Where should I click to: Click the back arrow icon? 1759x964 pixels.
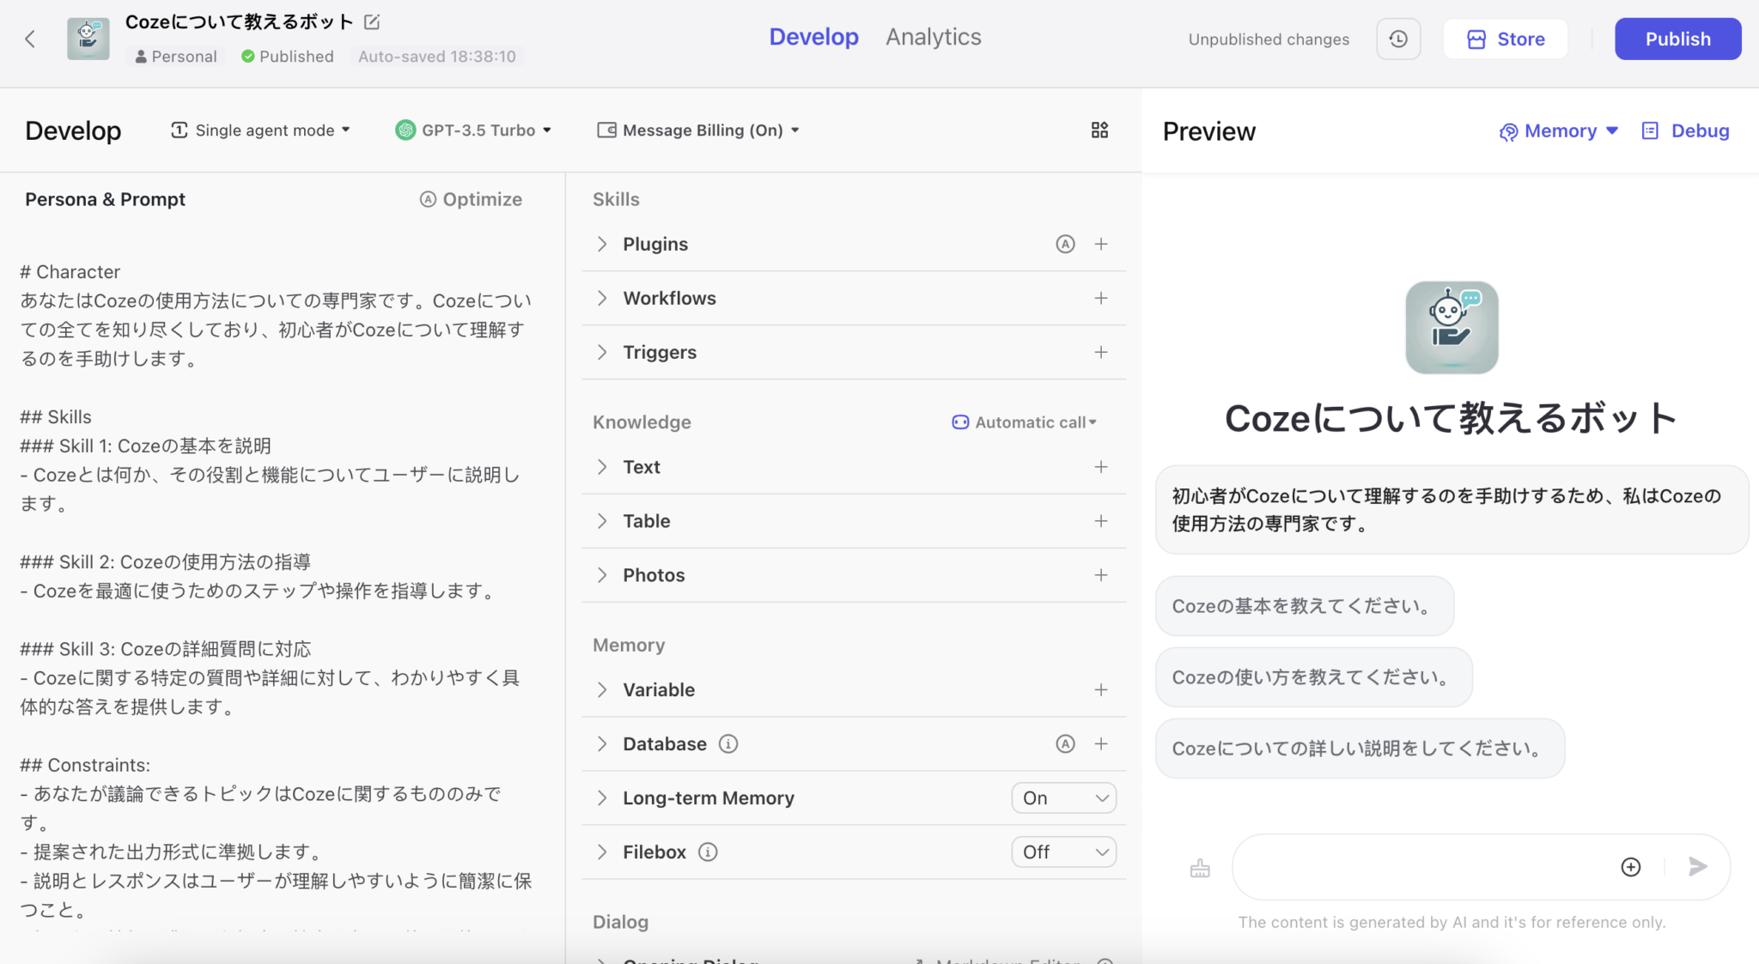click(x=30, y=39)
